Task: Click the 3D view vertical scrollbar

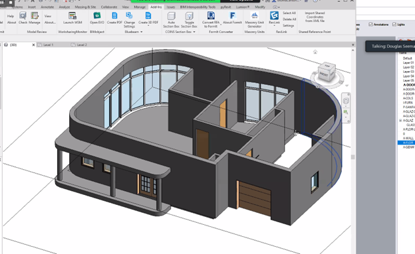Action: click(352, 157)
